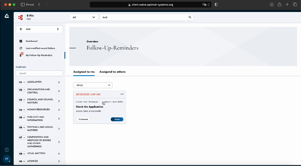The image size is (301, 166).
Task: Switch to Assigned to me tab
Action: (x=84, y=72)
